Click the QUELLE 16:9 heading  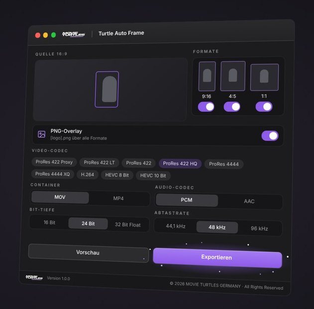[x=51, y=54]
